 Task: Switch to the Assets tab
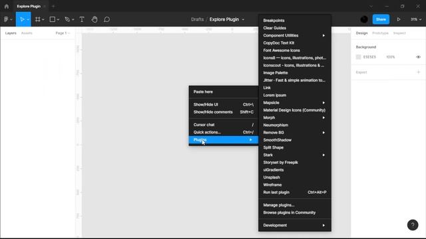pos(27,33)
